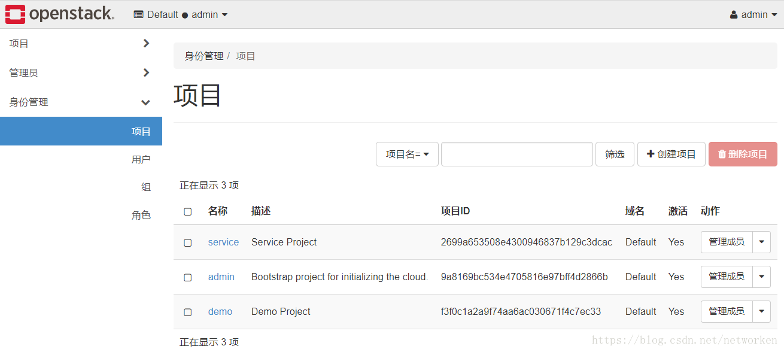Expand the 项目 sidebar section
The width and height of the screenshot is (784, 352).
tap(80, 44)
